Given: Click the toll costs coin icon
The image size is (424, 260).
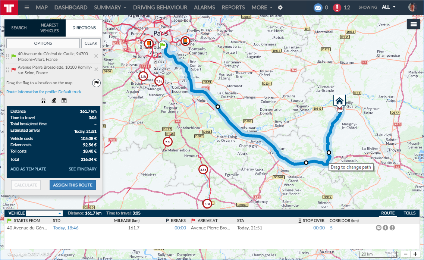Looking at the screenshot, I should (54, 100).
